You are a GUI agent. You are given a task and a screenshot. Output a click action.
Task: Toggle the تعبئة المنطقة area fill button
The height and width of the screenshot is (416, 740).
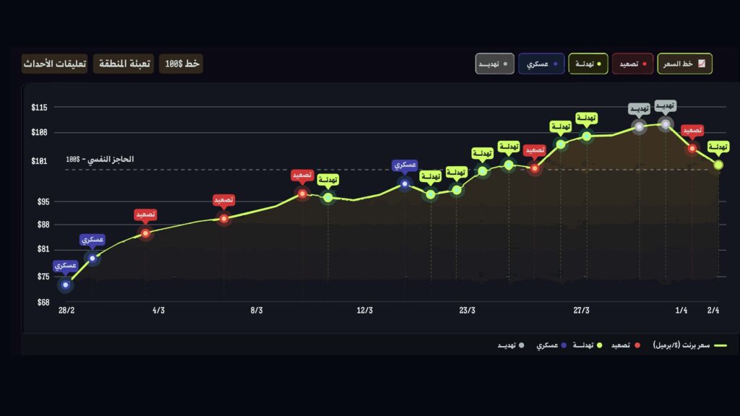pyautogui.click(x=124, y=64)
